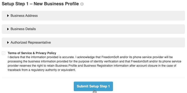Expand Business Details via its triangle arrow
The height and width of the screenshot is (93, 187).
[x=8, y=29]
